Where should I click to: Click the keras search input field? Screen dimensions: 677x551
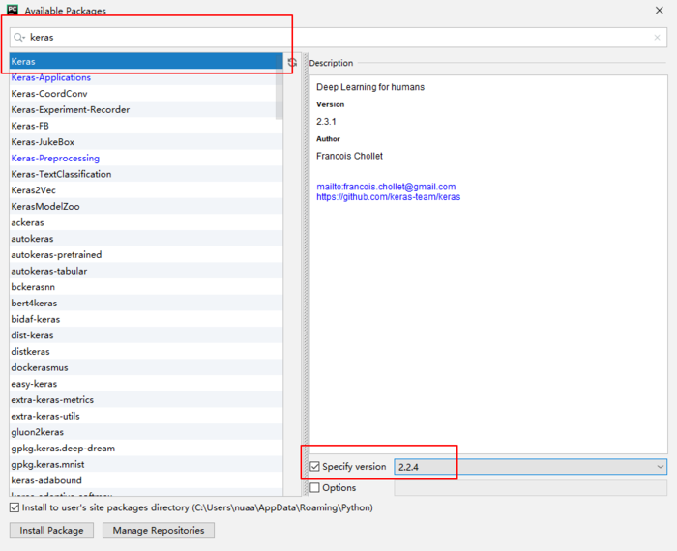click(x=338, y=38)
